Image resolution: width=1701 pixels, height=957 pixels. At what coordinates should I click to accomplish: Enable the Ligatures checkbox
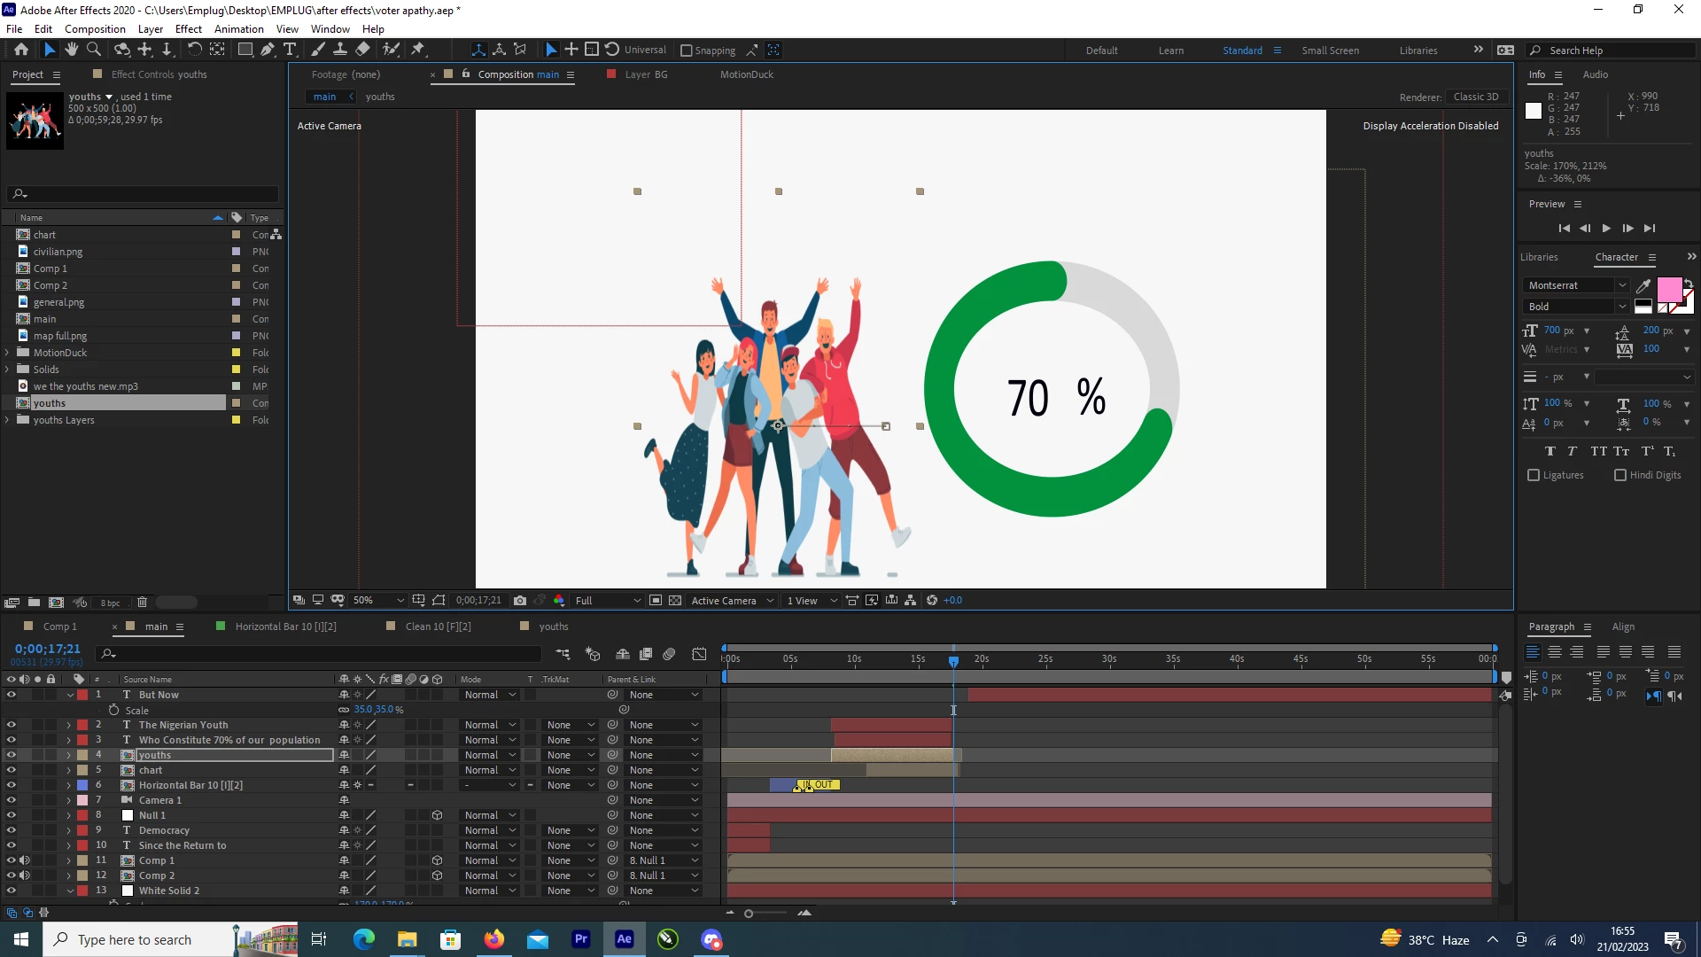tap(1534, 475)
